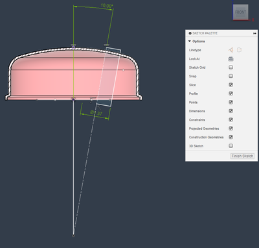Uncheck the Profile option
The width and height of the screenshot is (259, 248).
click(x=231, y=93)
